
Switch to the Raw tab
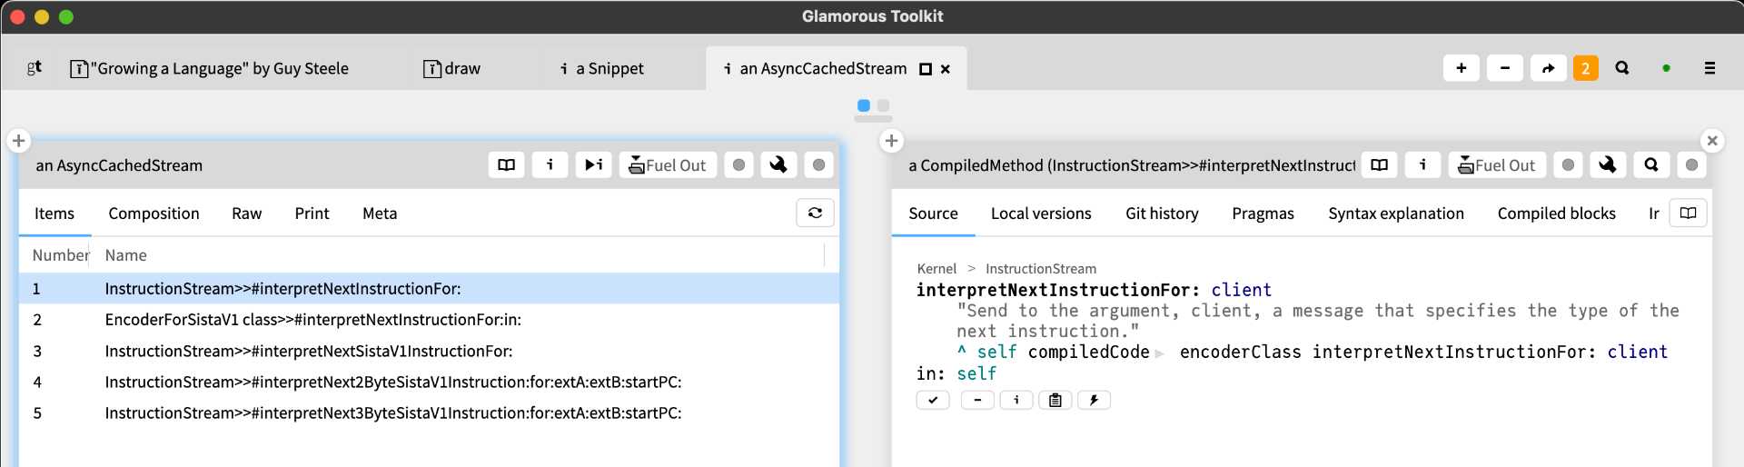(x=246, y=214)
